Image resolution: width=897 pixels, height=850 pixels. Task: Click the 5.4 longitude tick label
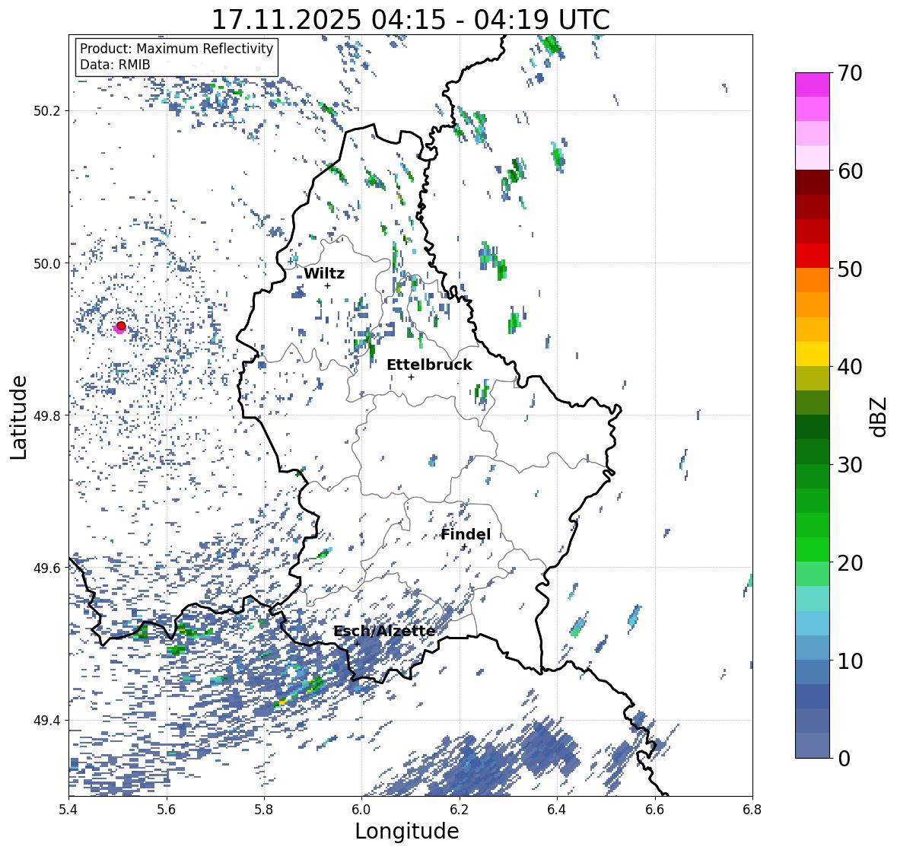[68, 809]
